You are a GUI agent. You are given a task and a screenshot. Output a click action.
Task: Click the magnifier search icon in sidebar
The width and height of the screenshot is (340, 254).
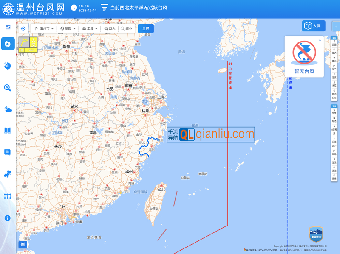pyautogui.click(x=8, y=87)
